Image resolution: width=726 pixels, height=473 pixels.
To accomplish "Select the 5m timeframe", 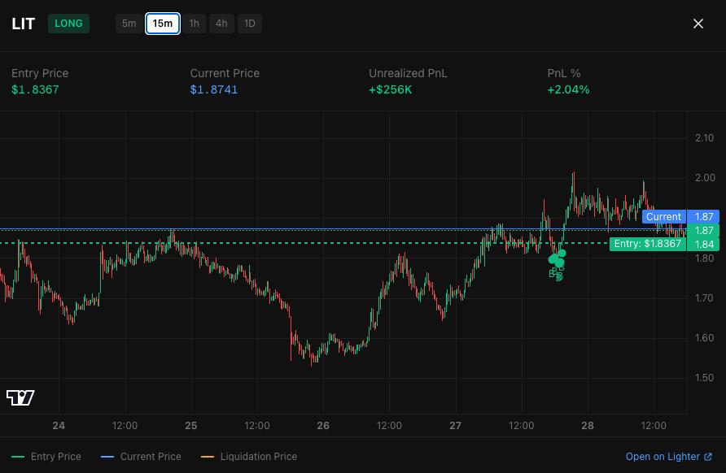I will pyautogui.click(x=129, y=24).
